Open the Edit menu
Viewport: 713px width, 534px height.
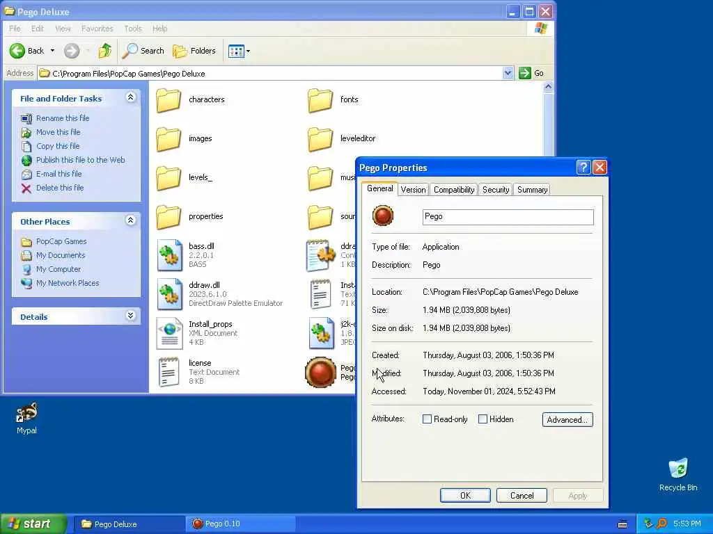(x=38, y=29)
